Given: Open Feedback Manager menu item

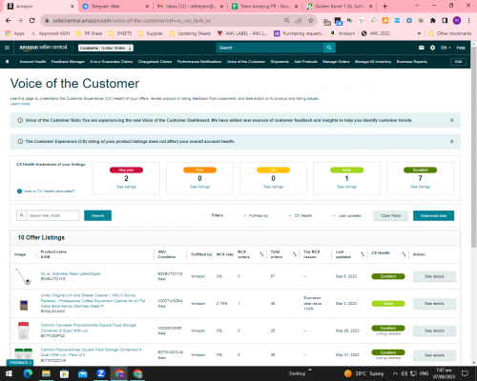Looking at the screenshot, I should [68, 62].
